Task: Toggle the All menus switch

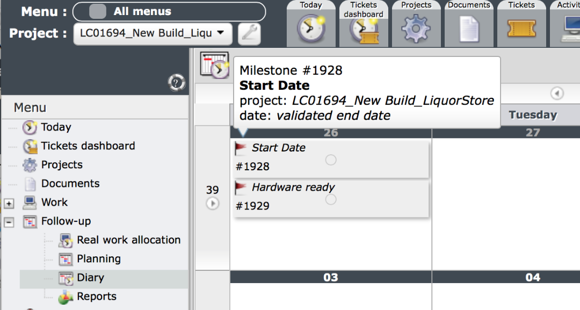Action: click(x=97, y=12)
